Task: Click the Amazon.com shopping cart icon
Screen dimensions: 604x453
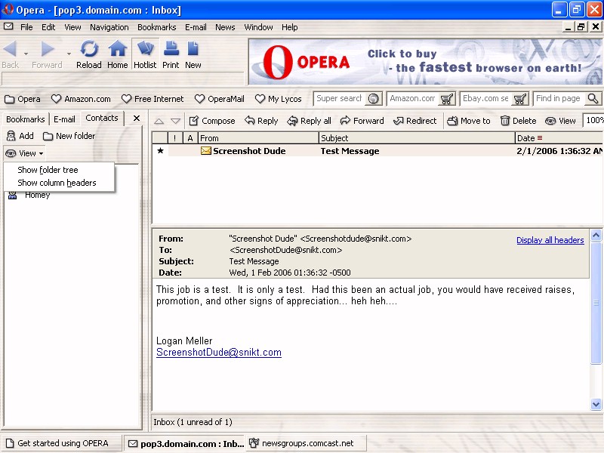Action: (x=447, y=99)
